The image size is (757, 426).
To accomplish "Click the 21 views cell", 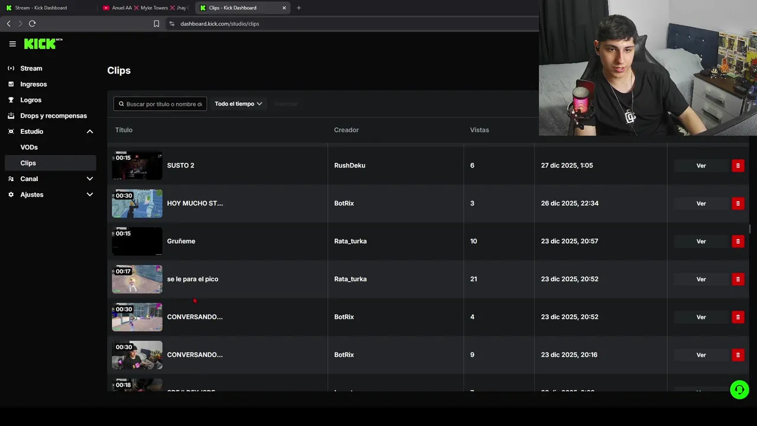I will [x=473, y=279].
